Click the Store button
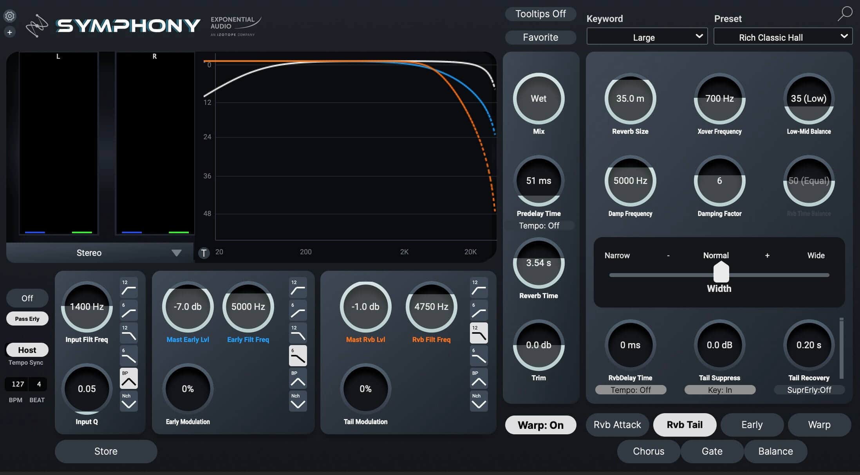 pyautogui.click(x=106, y=452)
